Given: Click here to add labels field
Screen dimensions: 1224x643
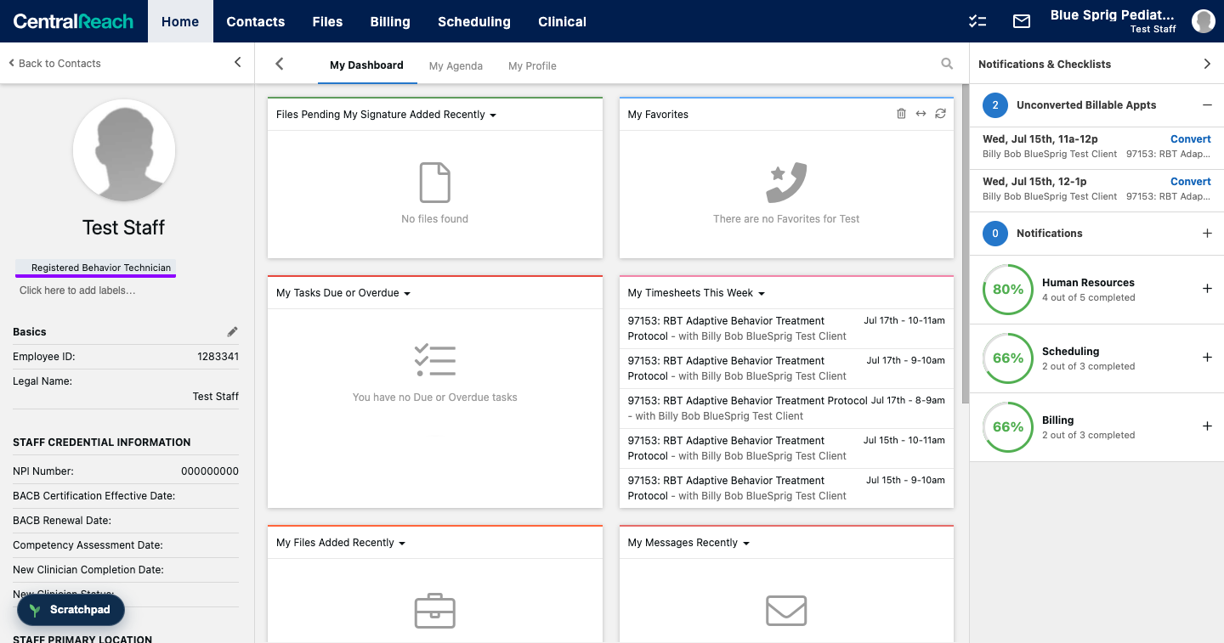Looking at the screenshot, I should coord(77,290).
